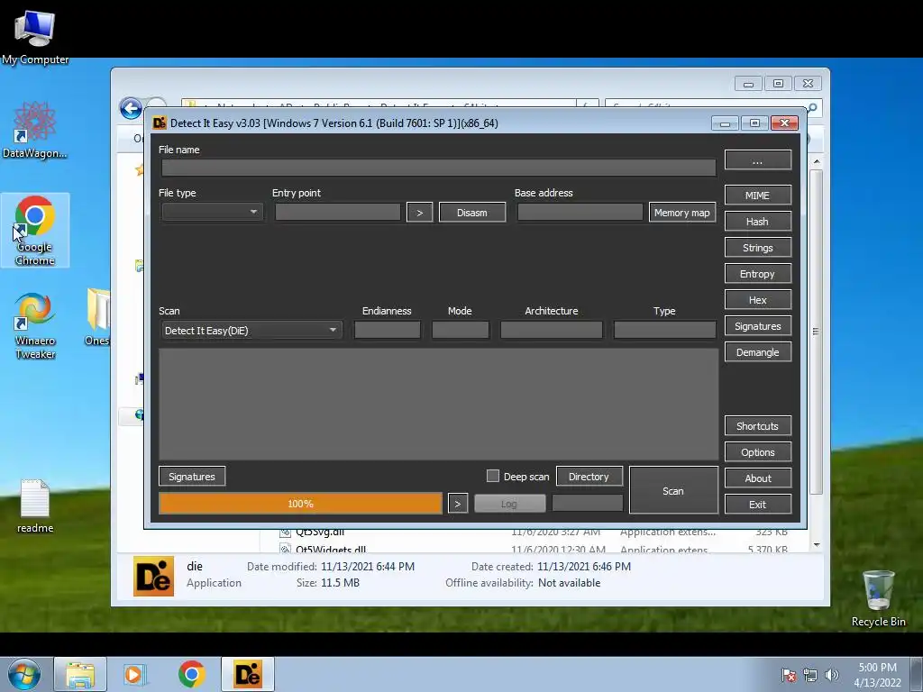The width and height of the screenshot is (923, 692).
Task: Click the taskbar clock 5:00 PM
Action: click(877, 674)
